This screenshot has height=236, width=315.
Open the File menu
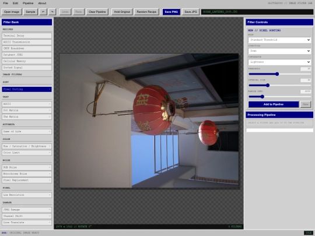6,3
